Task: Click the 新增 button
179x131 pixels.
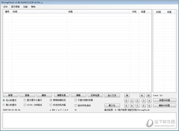Action: pyautogui.click(x=10, y=95)
